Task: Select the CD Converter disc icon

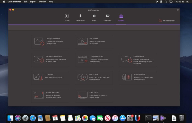Action: click(127, 77)
